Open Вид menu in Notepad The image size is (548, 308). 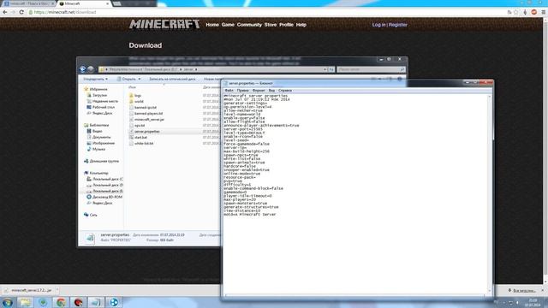[x=271, y=91]
